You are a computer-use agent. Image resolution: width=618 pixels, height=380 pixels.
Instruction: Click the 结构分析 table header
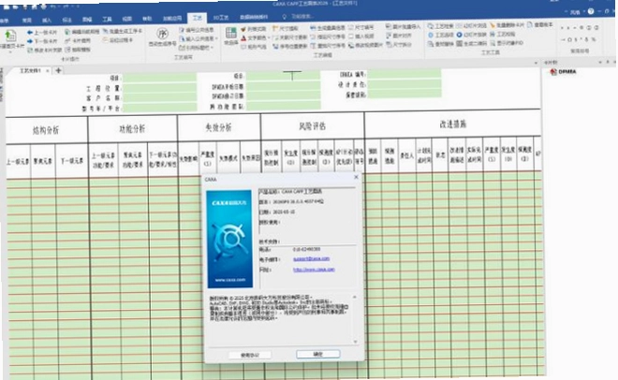[46, 130]
